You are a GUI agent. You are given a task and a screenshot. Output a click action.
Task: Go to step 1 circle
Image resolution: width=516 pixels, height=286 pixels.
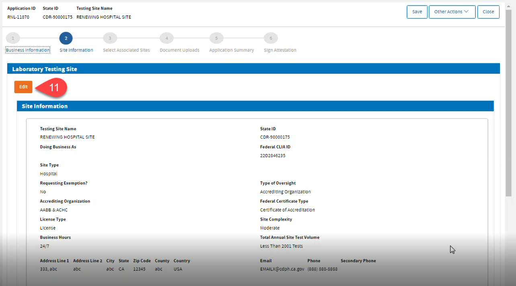point(13,38)
